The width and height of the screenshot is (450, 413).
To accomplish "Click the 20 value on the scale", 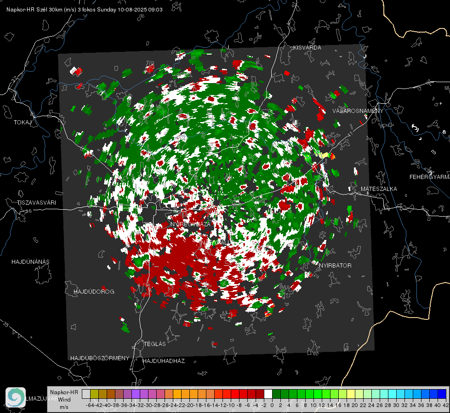I will [355, 405].
